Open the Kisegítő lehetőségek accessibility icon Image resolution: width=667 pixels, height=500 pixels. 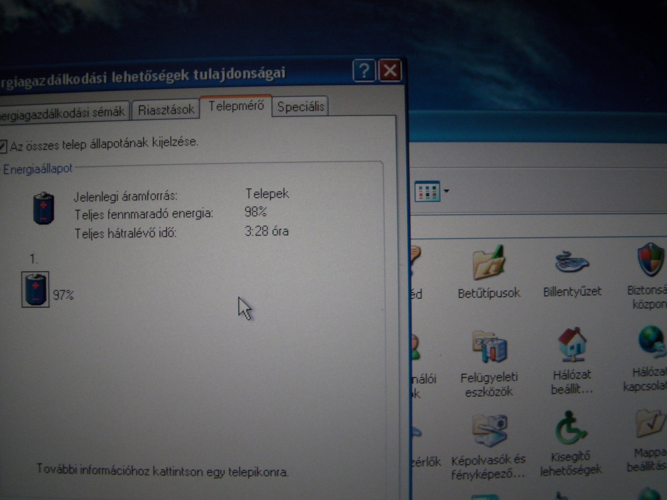[x=570, y=428]
